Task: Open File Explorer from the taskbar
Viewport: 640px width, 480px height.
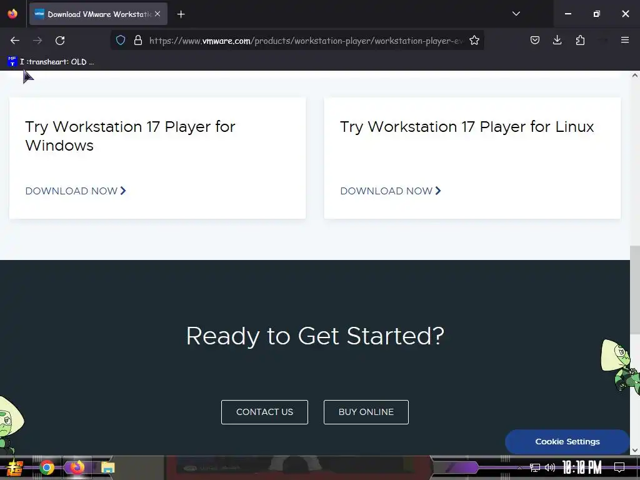Action: (x=107, y=467)
